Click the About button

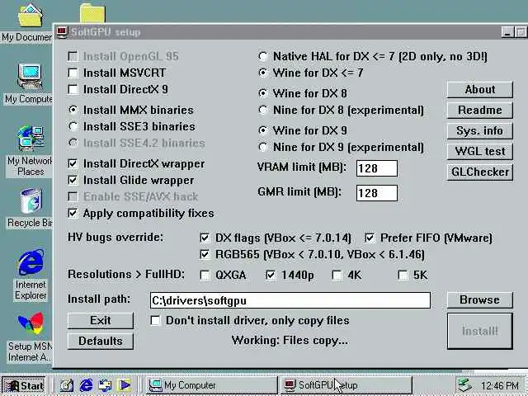pos(480,90)
